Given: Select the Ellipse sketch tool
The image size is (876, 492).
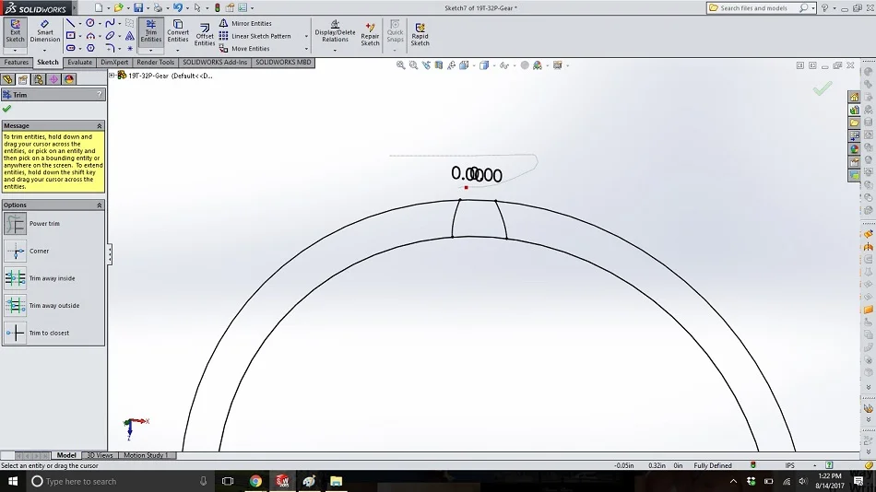Looking at the screenshot, I should [110, 36].
